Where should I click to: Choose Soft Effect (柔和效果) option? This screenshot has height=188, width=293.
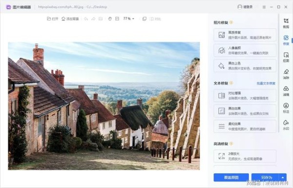pyautogui.click(x=245, y=126)
